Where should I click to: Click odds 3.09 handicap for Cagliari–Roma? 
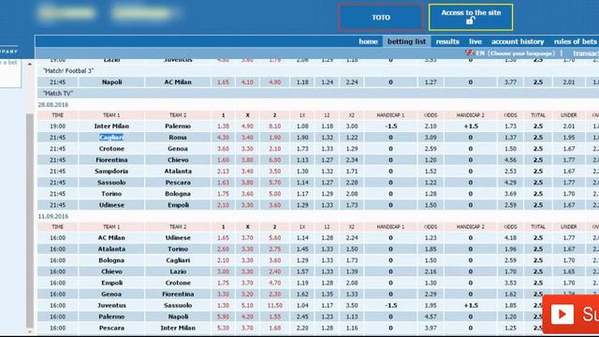431,138
